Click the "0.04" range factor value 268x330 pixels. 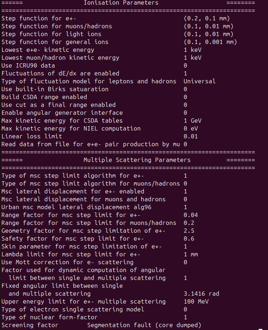(190, 215)
